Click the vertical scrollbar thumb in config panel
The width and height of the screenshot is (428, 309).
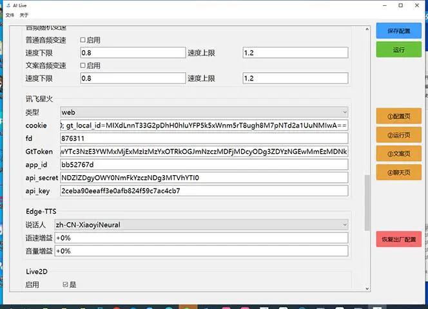pos(367,203)
